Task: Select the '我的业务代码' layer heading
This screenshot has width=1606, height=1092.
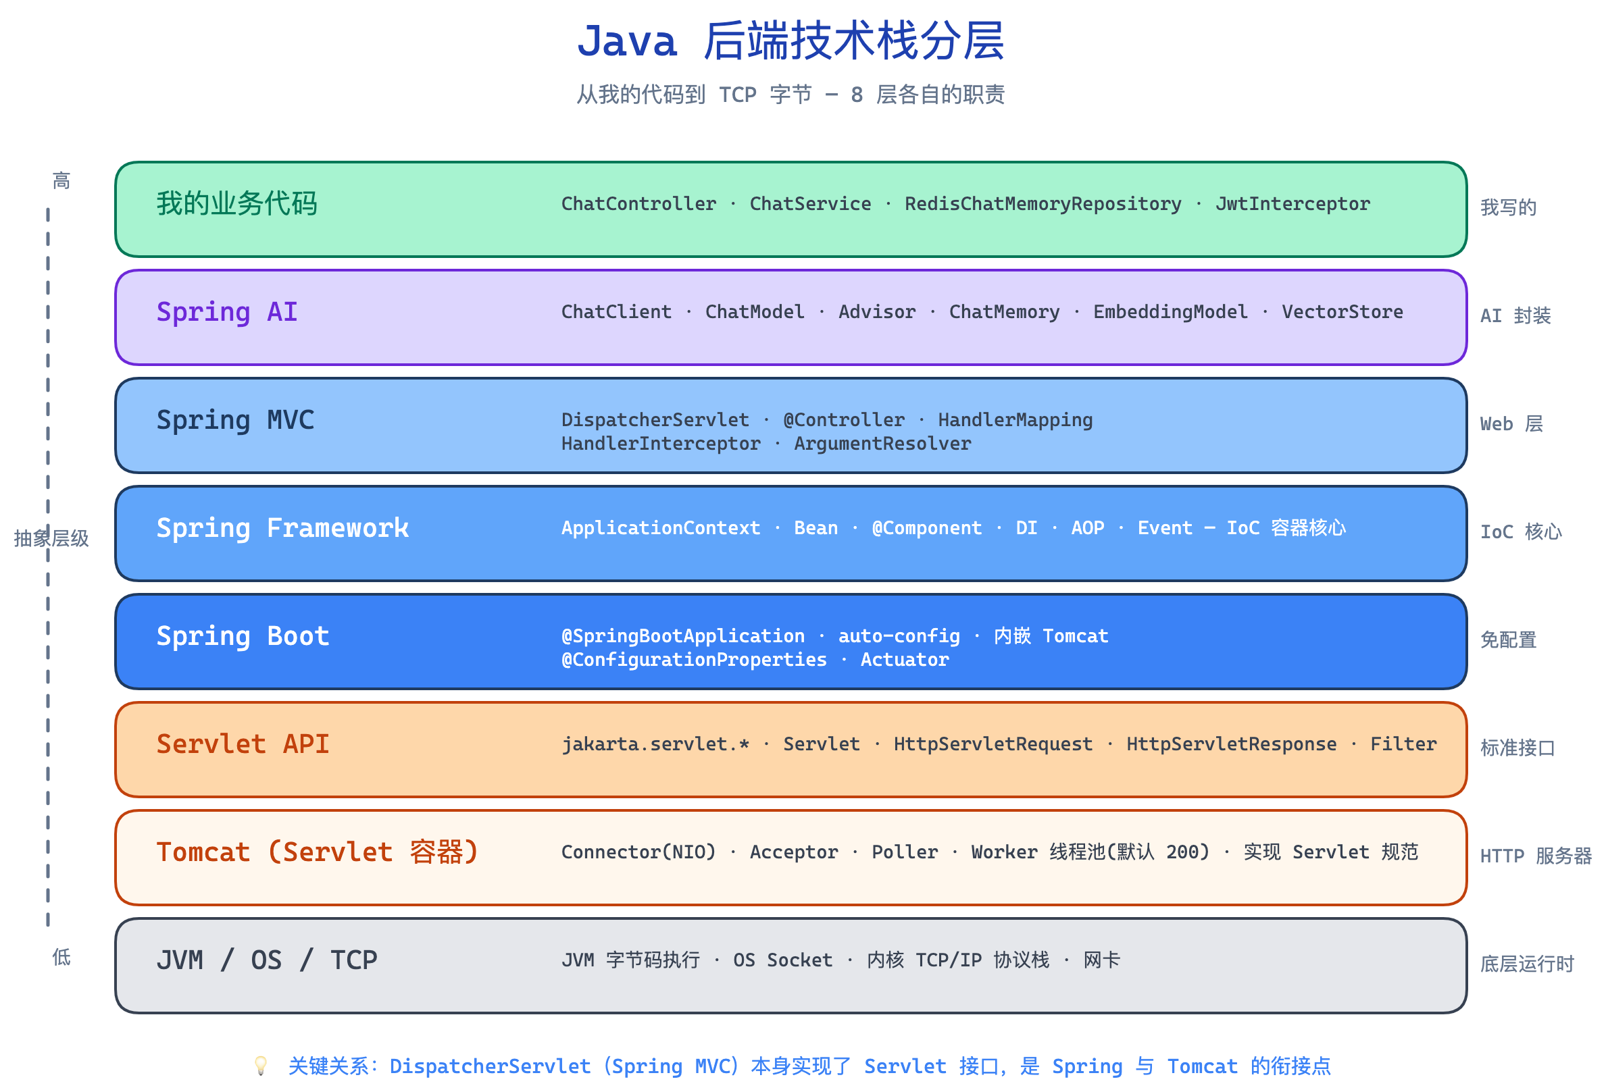Action: [x=237, y=204]
